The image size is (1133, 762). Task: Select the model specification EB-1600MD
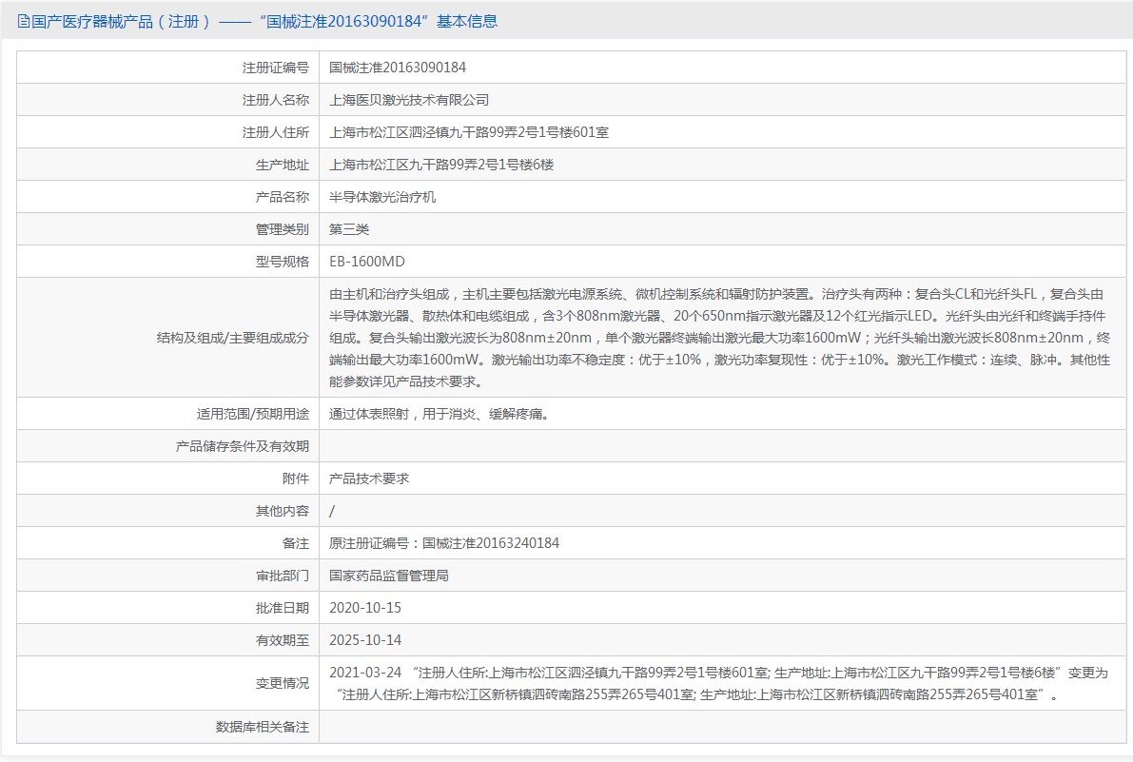click(366, 262)
